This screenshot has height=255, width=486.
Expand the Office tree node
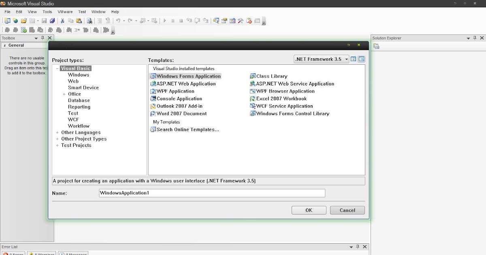click(x=64, y=94)
